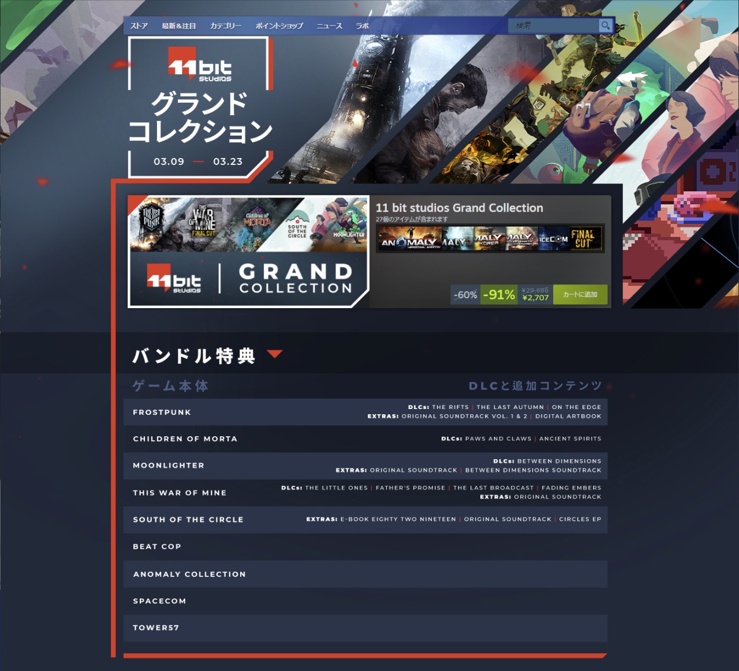The image size is (739, 671).
Task: Open the ストア menu
Action: tap(139, 26)
